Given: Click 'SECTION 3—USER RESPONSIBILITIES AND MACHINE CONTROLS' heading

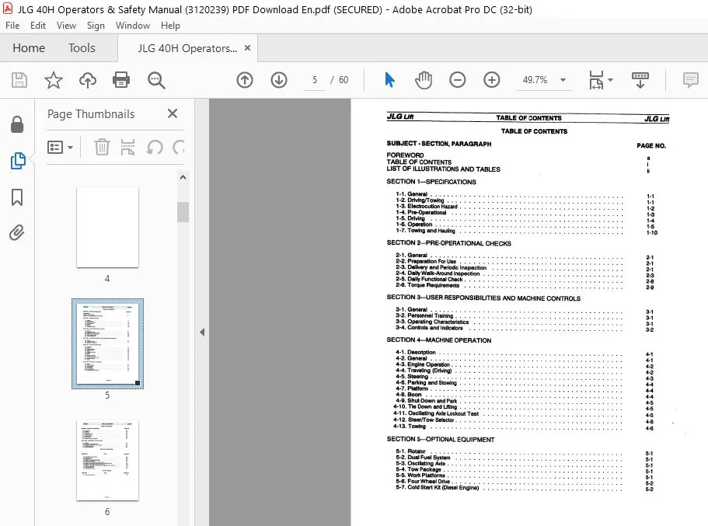Looking at the screenshot, I should pyautogui.click(x=483, y=298).
